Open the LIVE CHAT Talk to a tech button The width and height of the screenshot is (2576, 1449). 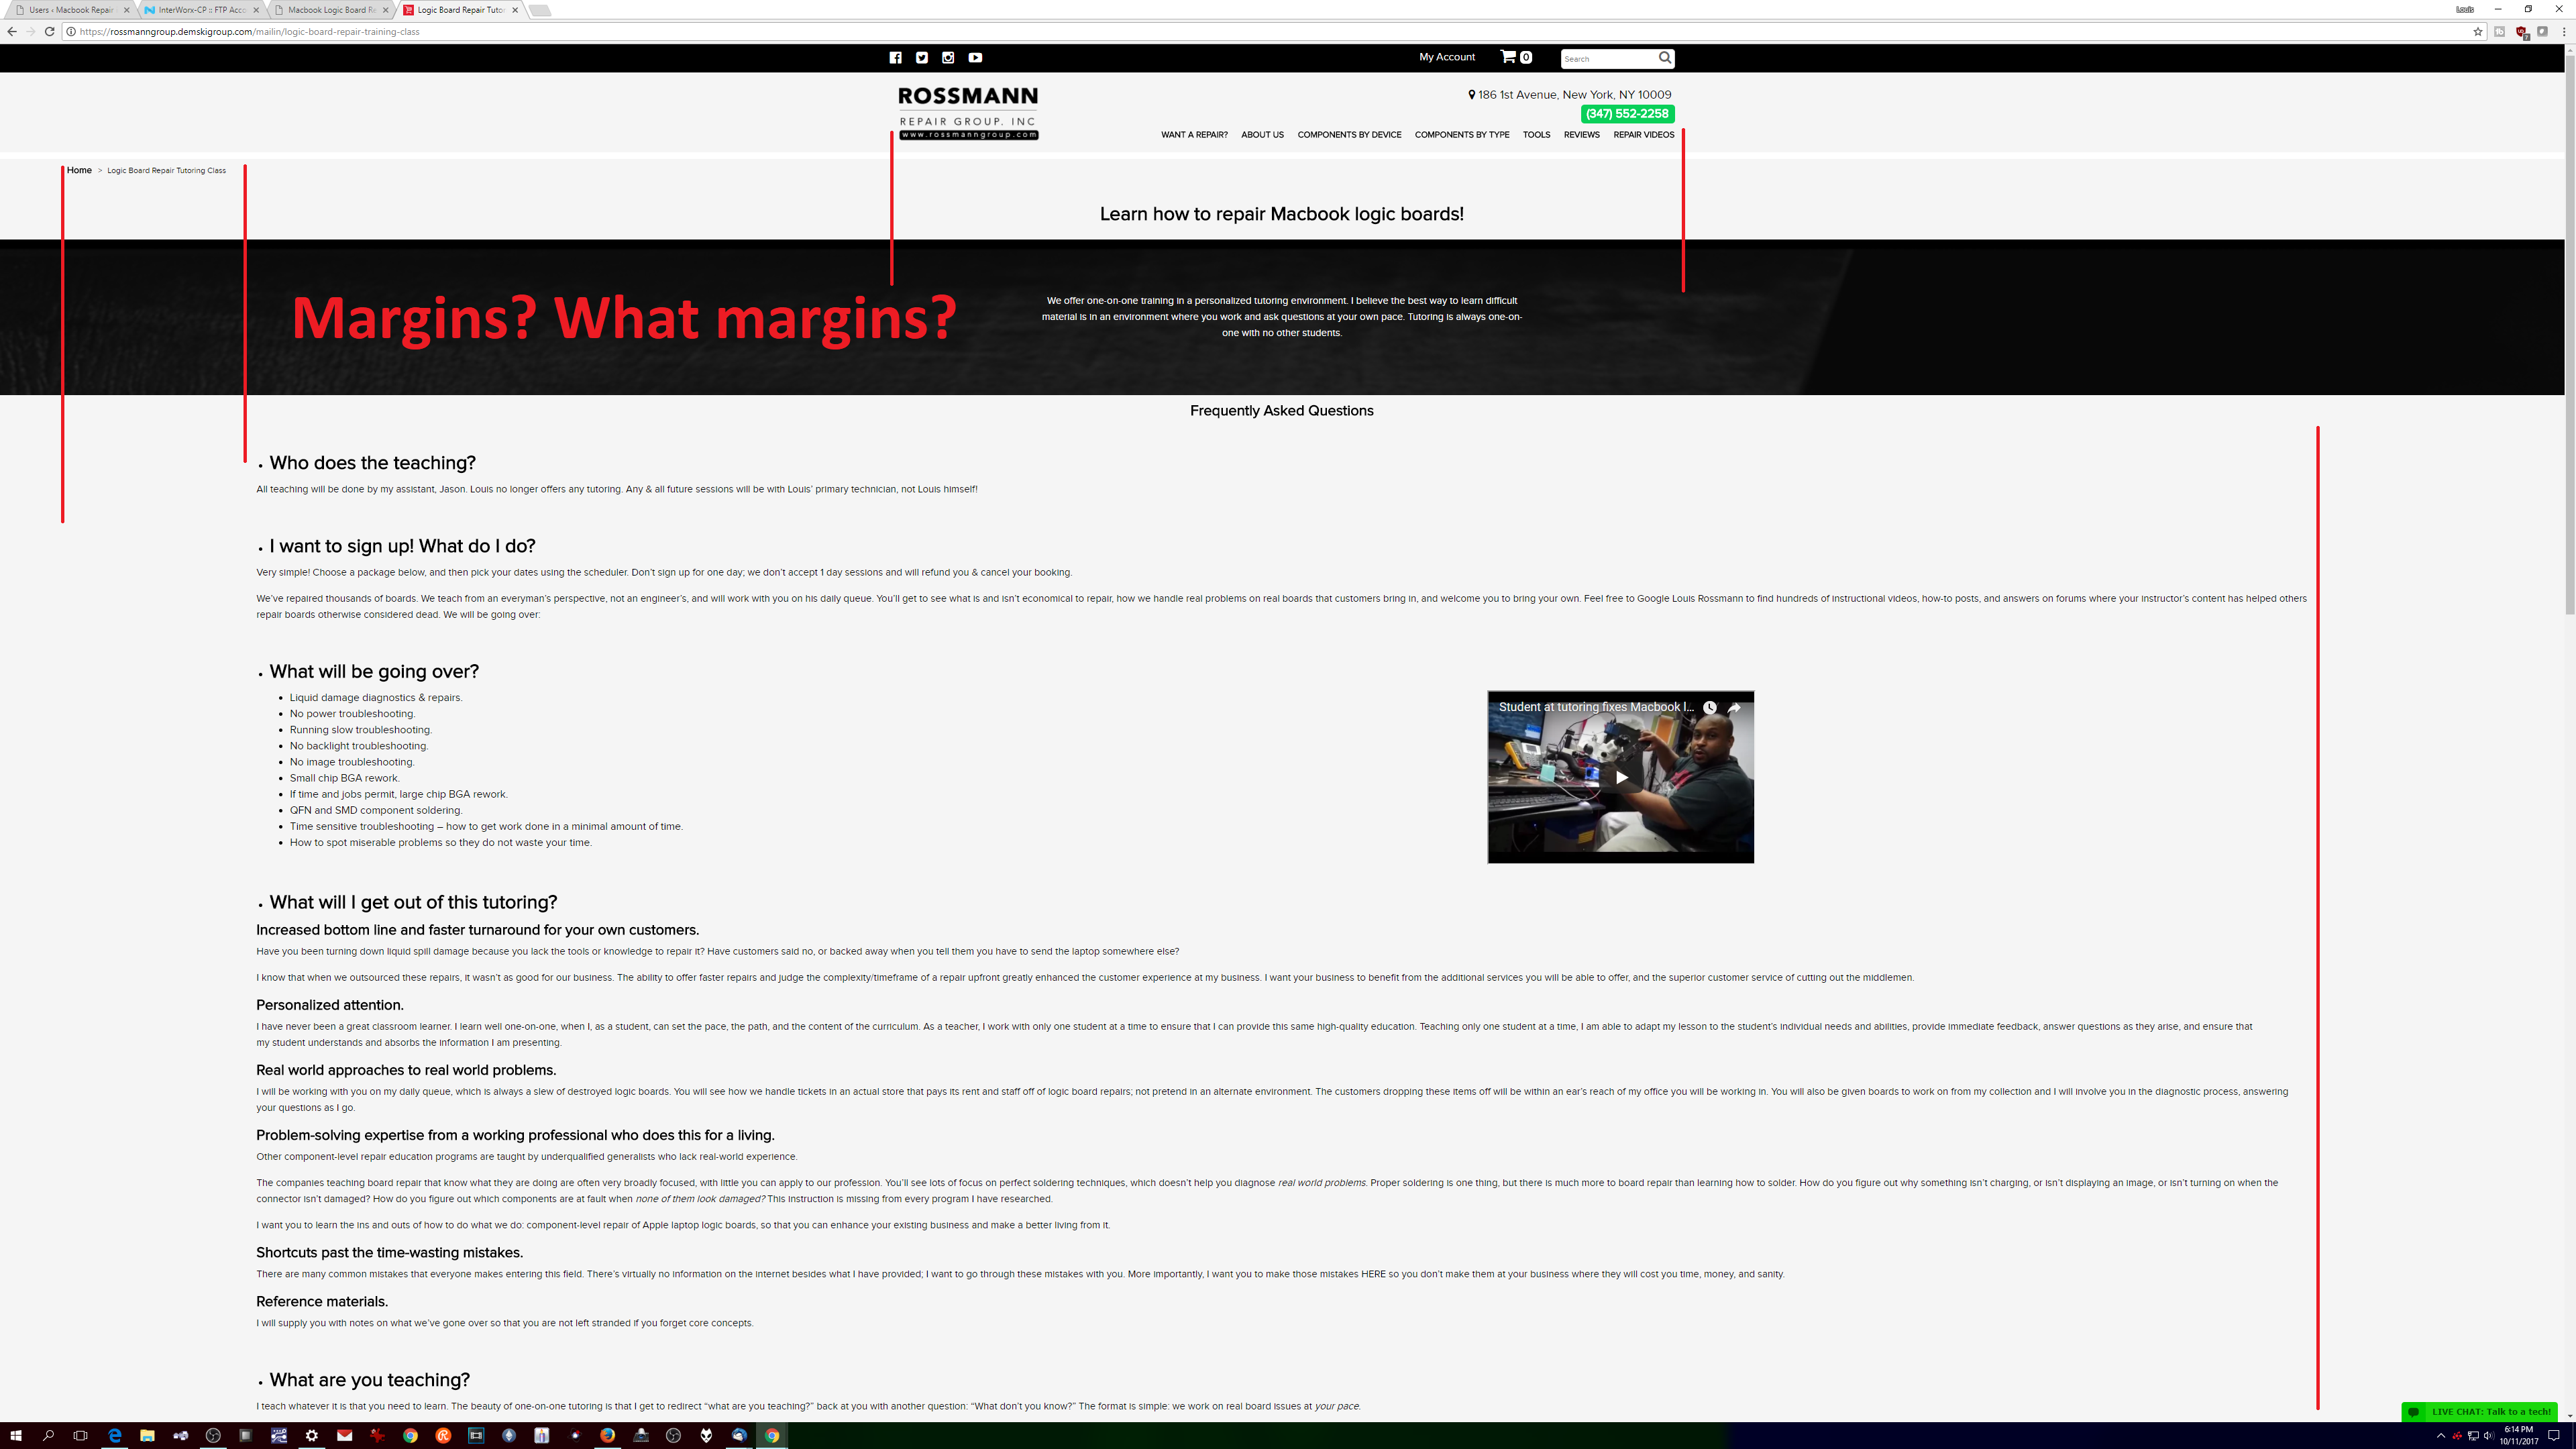[2479, 1411]
